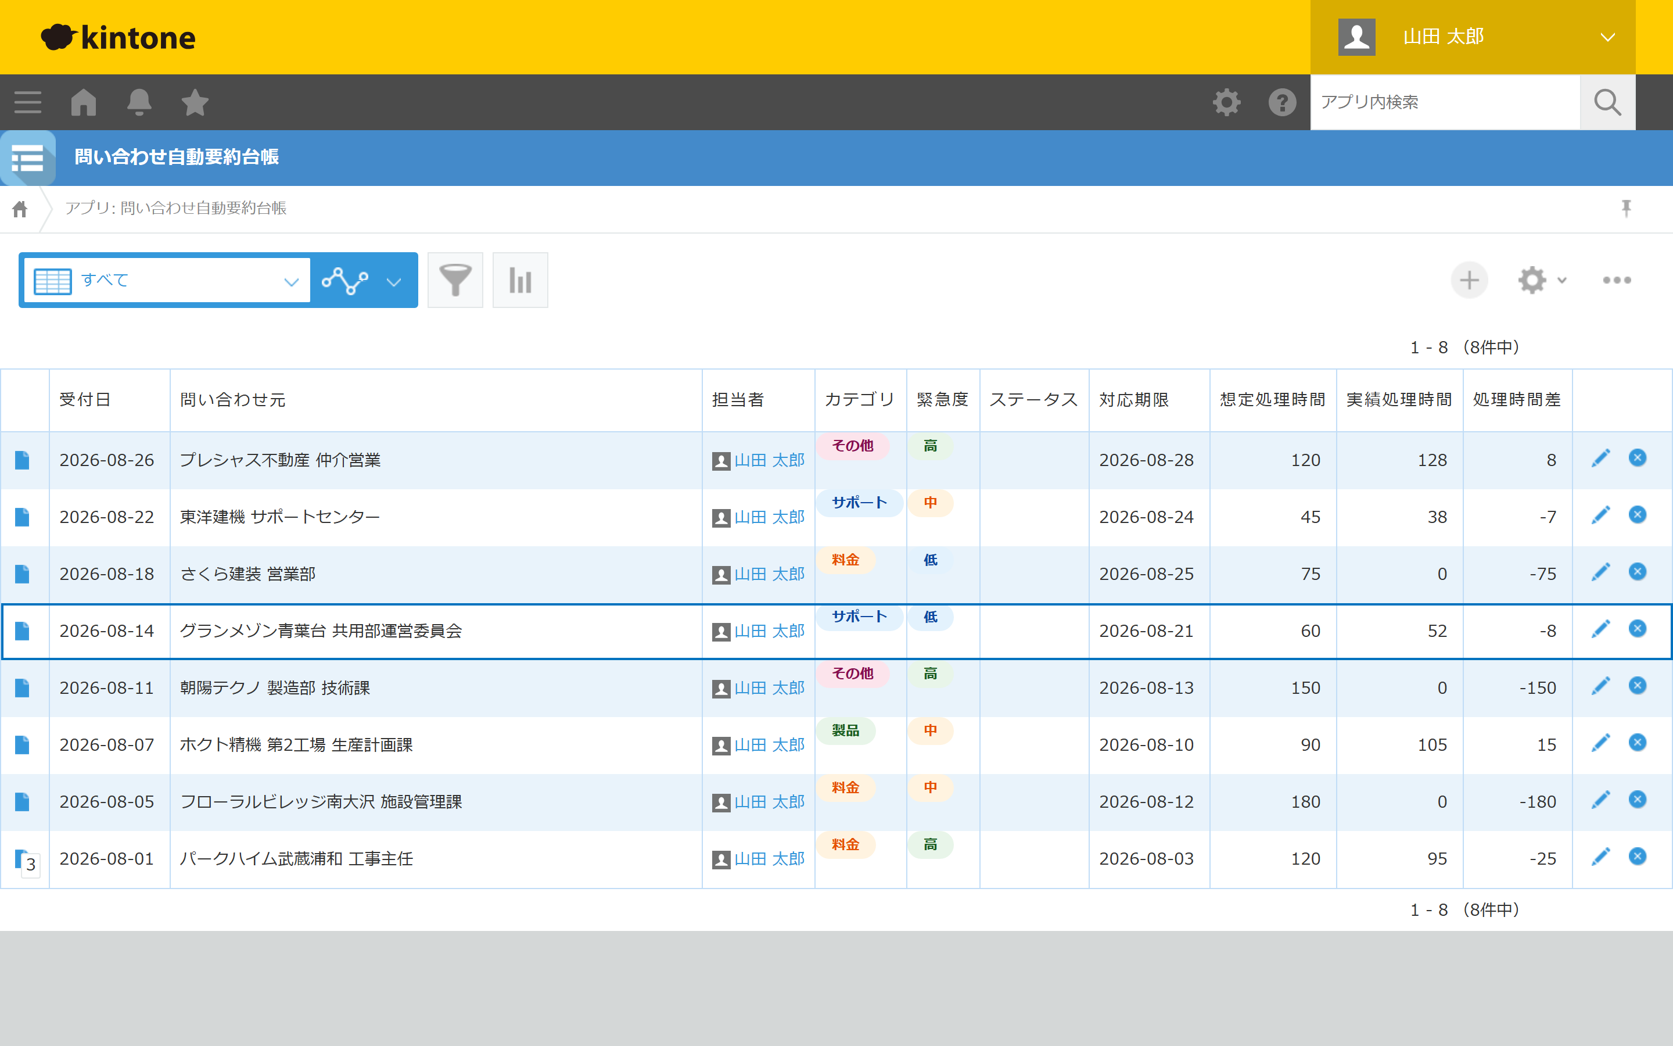Open the three-dot options menu

1616,280
